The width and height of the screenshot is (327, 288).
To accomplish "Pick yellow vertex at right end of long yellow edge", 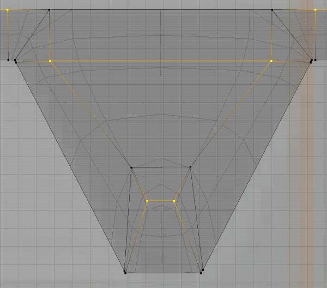I will pyautogui.click(x=271, y=61).
